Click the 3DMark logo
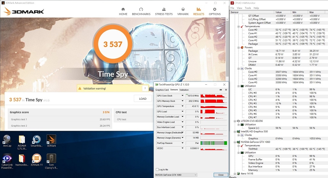The height and width of the screenshot is (178, 328). (24, 11)
